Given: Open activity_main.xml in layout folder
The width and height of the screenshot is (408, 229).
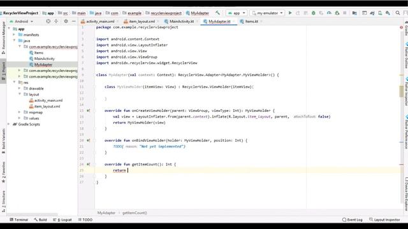Looking at the screenshot, I should [x=48, y=101].
